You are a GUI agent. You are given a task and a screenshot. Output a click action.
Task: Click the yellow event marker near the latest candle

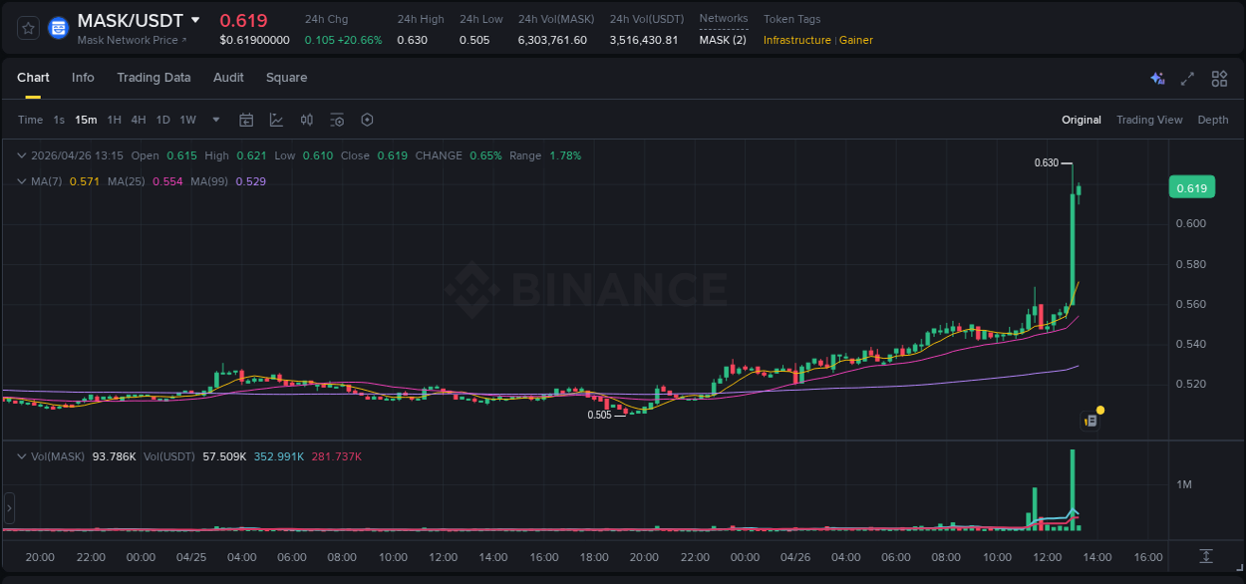1098,410
